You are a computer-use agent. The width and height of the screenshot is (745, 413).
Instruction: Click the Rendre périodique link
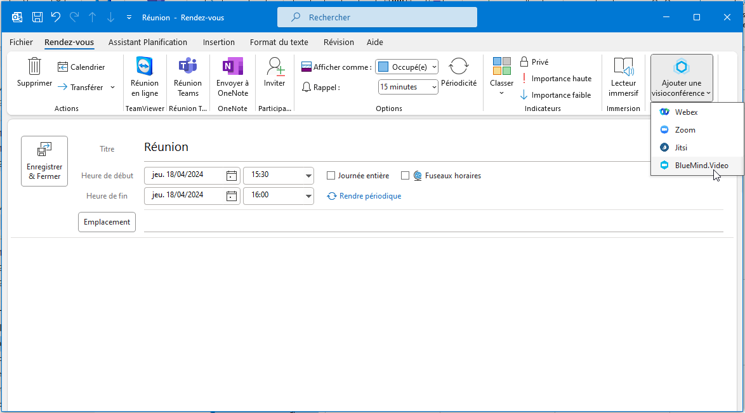tap(369, 196)
